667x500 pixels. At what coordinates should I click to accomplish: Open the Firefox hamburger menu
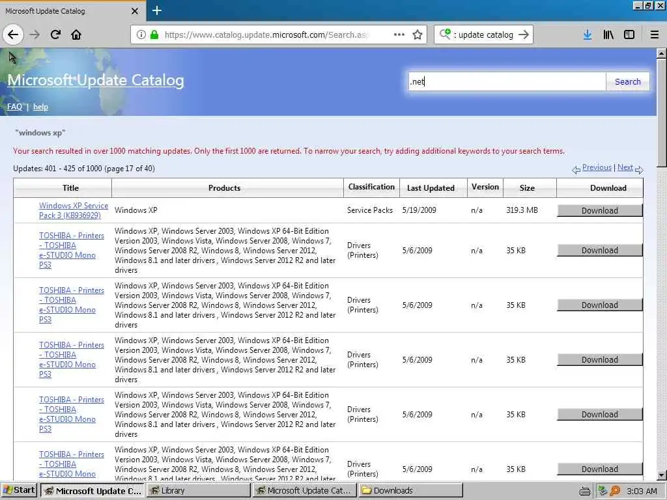(655, 35)
